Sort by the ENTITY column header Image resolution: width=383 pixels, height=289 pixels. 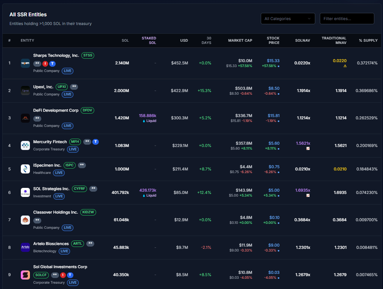pos(27,41)
